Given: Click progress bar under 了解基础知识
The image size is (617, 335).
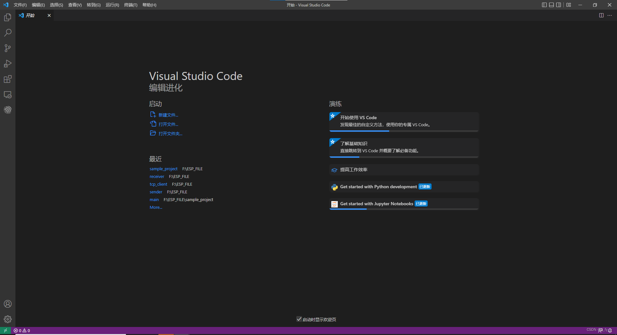Looking at the screenshot, I should click(404, 157).
